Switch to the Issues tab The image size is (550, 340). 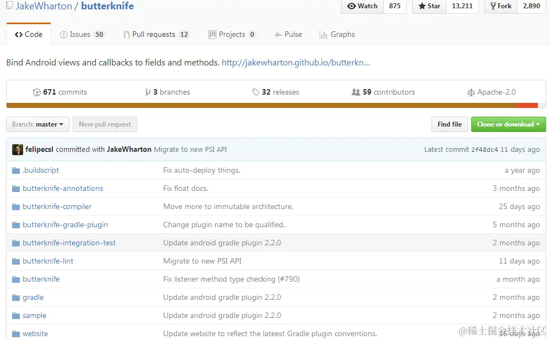[x=82, y=34]
